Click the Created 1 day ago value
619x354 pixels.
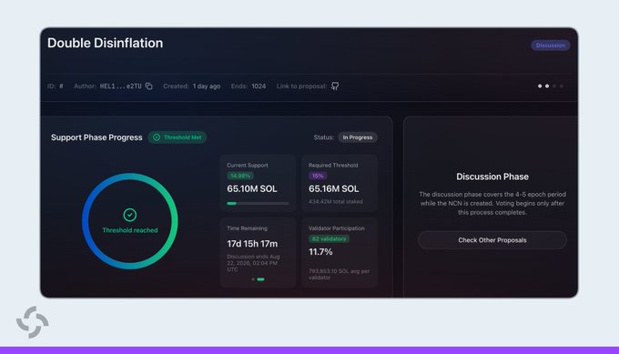[207, 86]
